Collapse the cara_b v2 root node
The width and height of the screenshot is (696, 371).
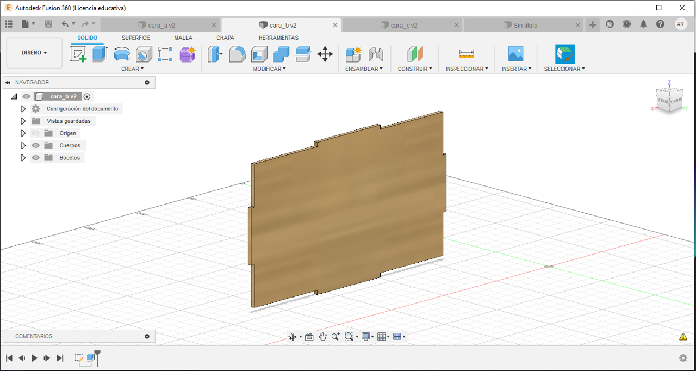[x=14, y=96]
